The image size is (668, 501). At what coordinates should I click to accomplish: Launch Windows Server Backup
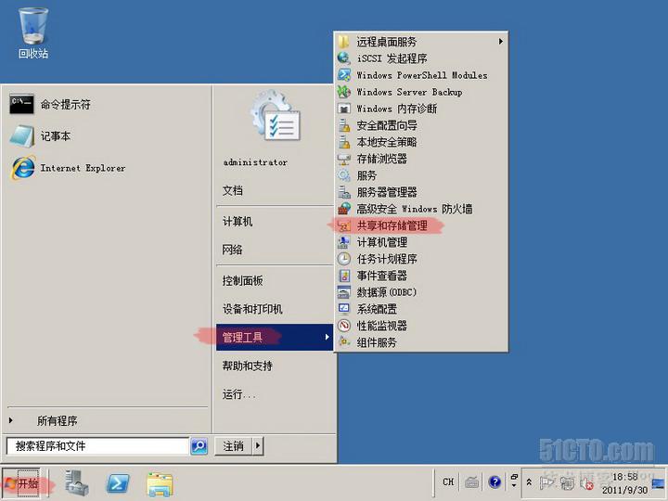(x=421, y=92)
